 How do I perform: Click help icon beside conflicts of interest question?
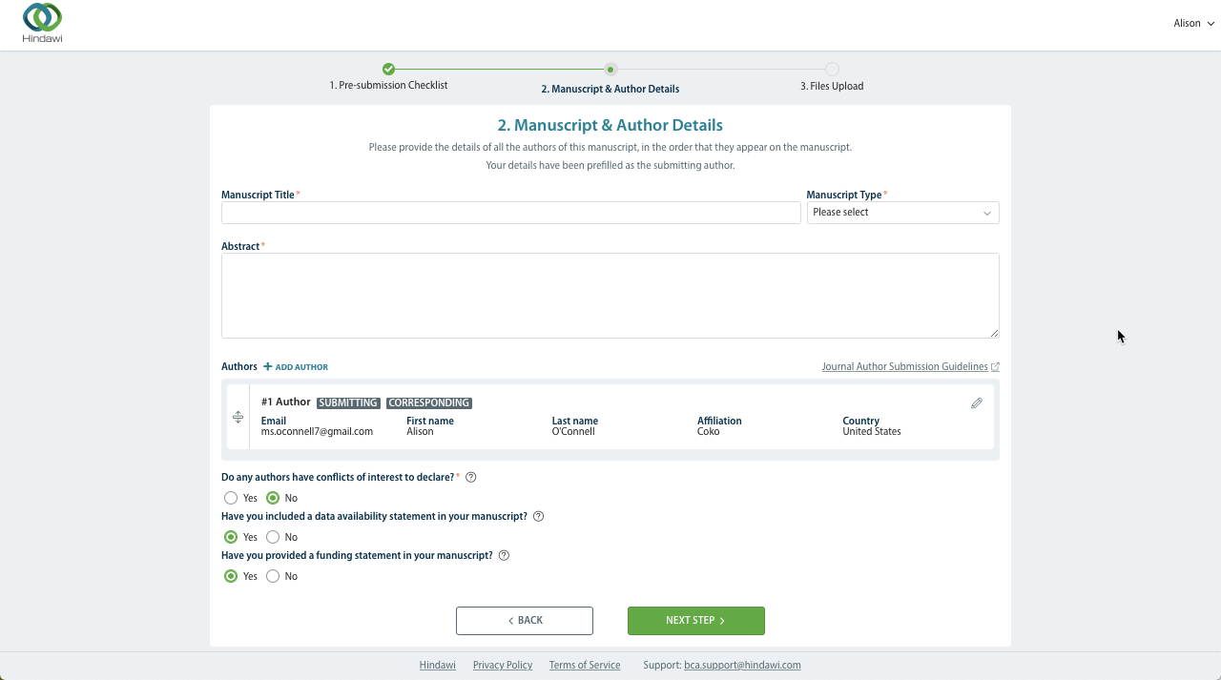[x=470, y=477]
